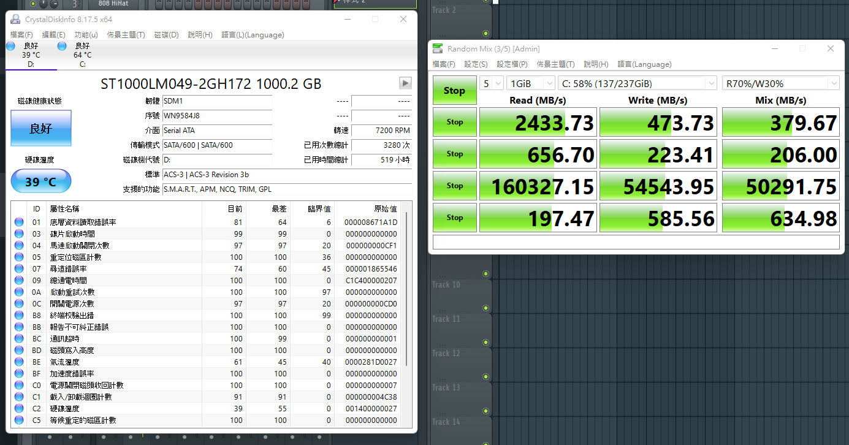Click status orb for attribute 07 row
Screen dimensions: 849x445
19,269
